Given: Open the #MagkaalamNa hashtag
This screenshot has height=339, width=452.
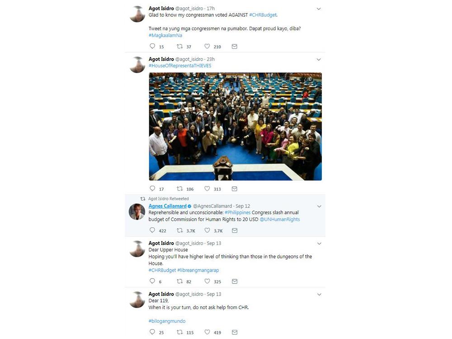Looking at the screenshot, I should (x=165, y=35).
